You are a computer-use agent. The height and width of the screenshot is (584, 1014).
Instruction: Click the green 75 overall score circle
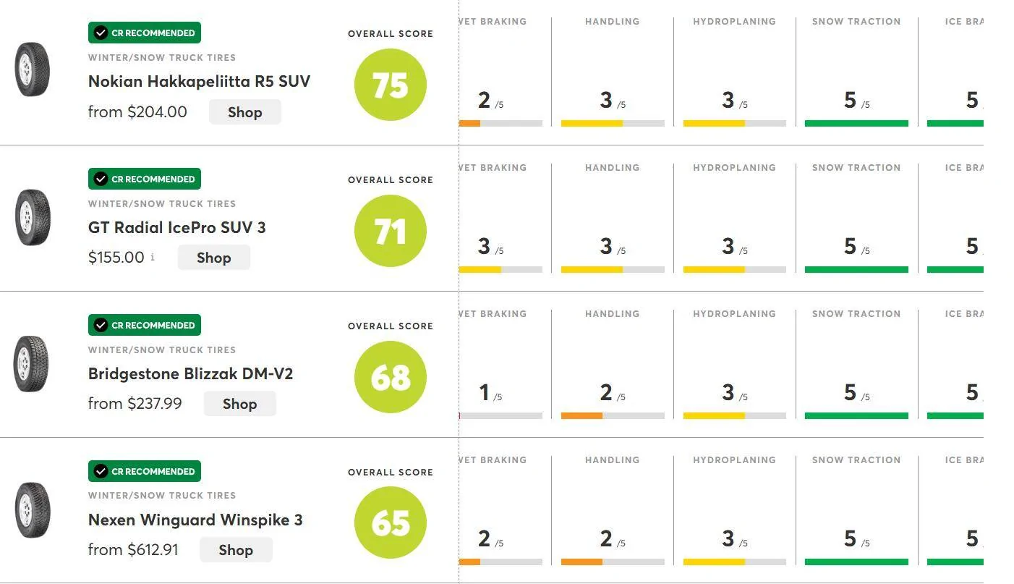[x=391, y=85]
